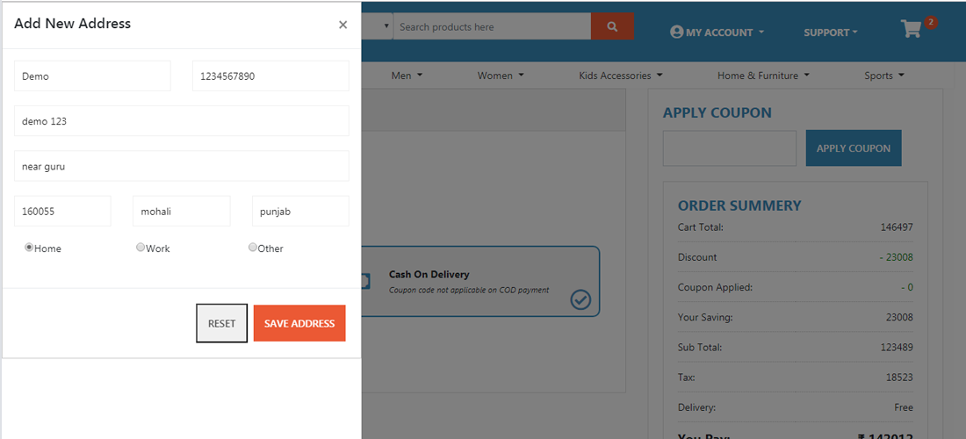Image resolution: width=966 pixels, height=439 pixels.
Task: Open the shopping cart icon
Action: (912, 29)
